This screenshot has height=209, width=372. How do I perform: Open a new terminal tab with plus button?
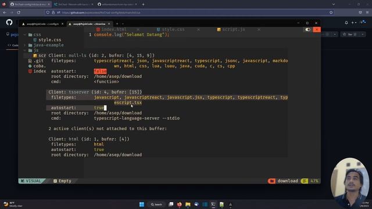(117, 24)
